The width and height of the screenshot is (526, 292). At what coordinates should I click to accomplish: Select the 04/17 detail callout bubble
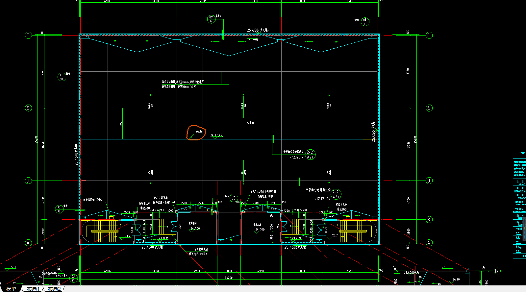click(234, 198)
